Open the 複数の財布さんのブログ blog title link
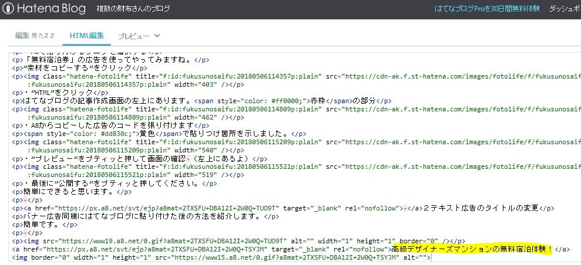The image size is (581, 265). point(133,8)
